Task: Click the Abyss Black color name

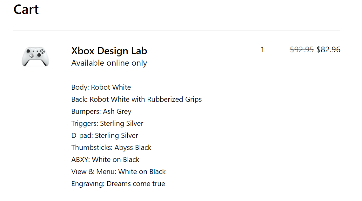Action: [133, 147]
